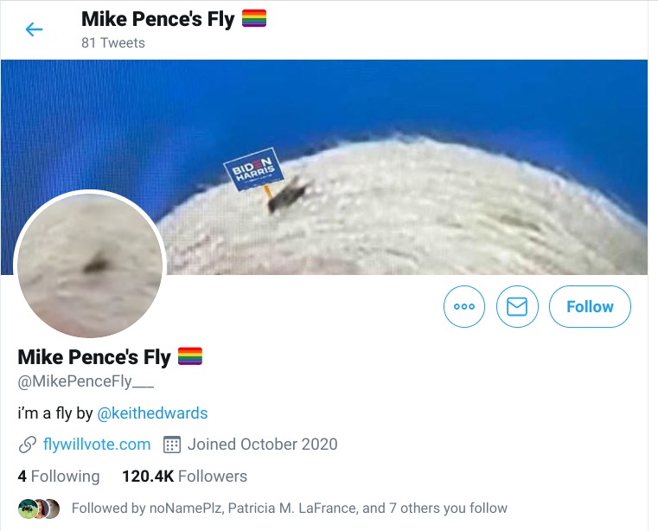Follow Mike Pence's Fly account

pos(590,307)
